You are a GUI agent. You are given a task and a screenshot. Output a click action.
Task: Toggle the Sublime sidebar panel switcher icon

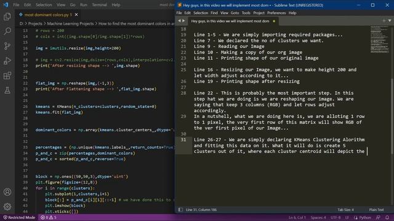[x=180, y=210]
